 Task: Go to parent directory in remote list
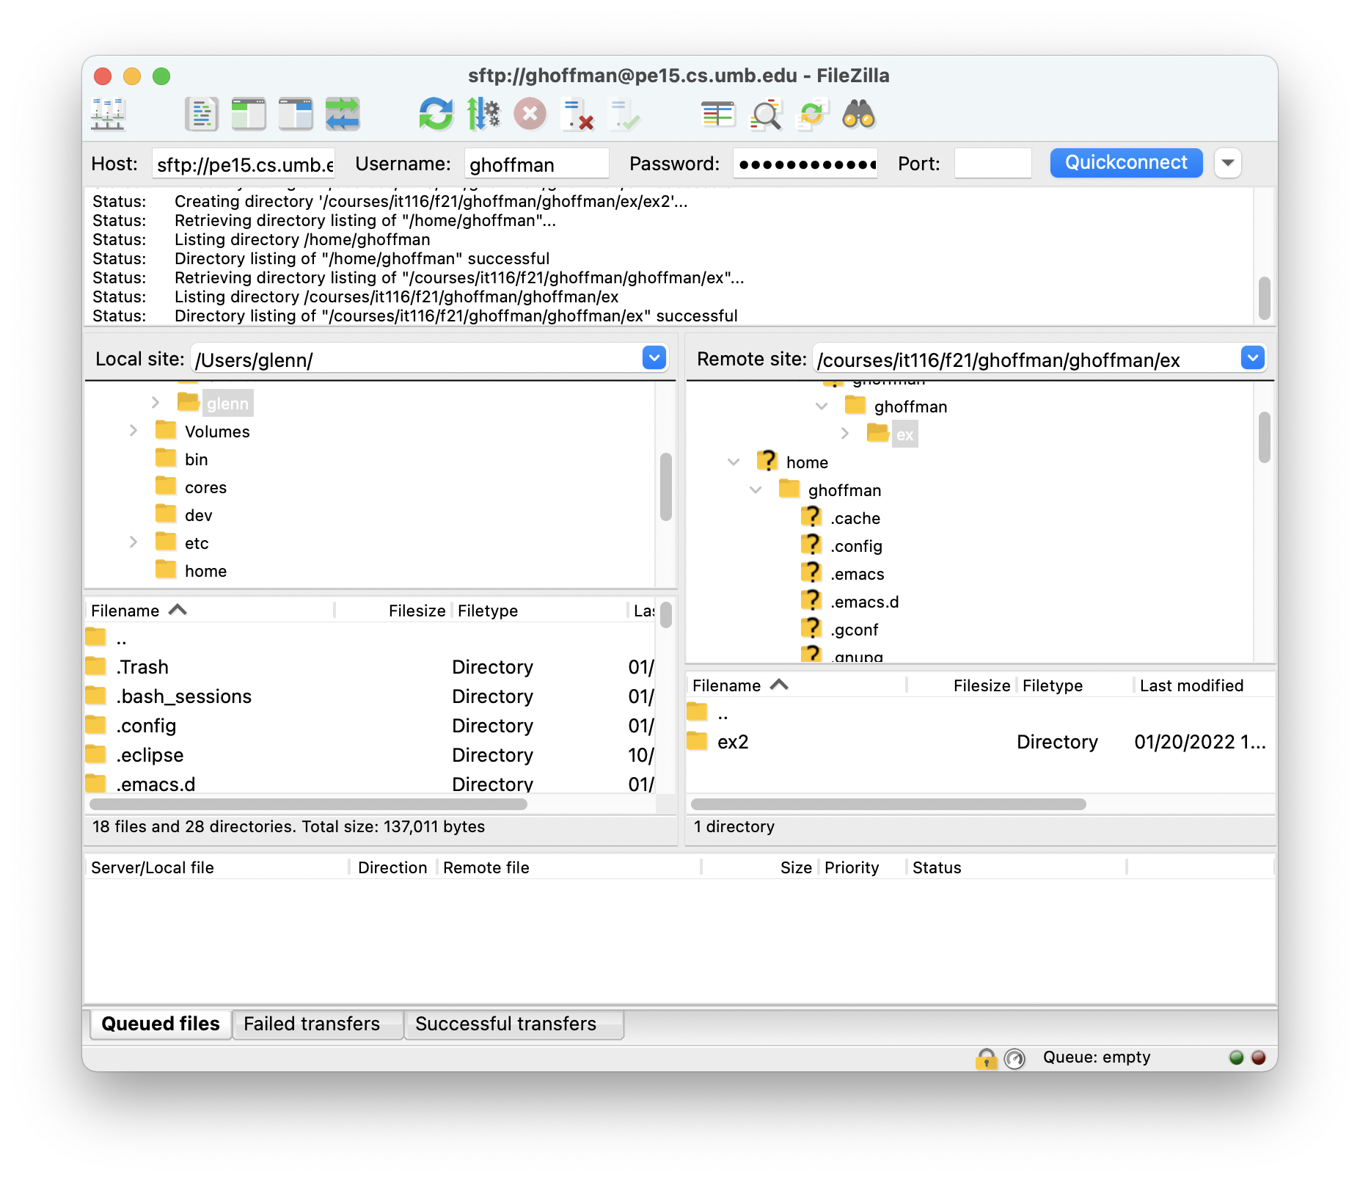click(x=980, y=714)
